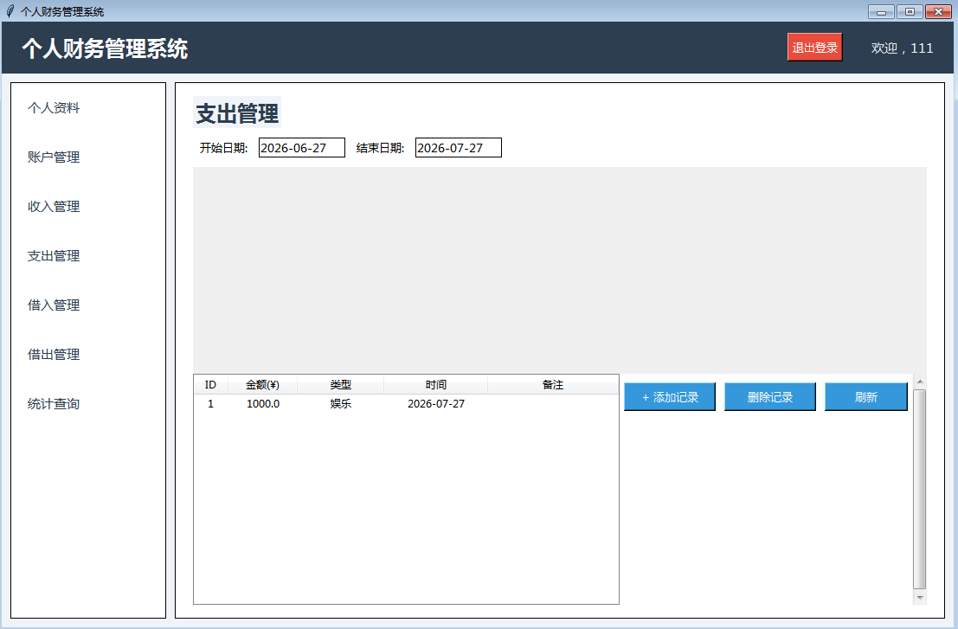Focus the 结束日期 date field
Screen dimensions: 958x629
click(x=458, y=148)
